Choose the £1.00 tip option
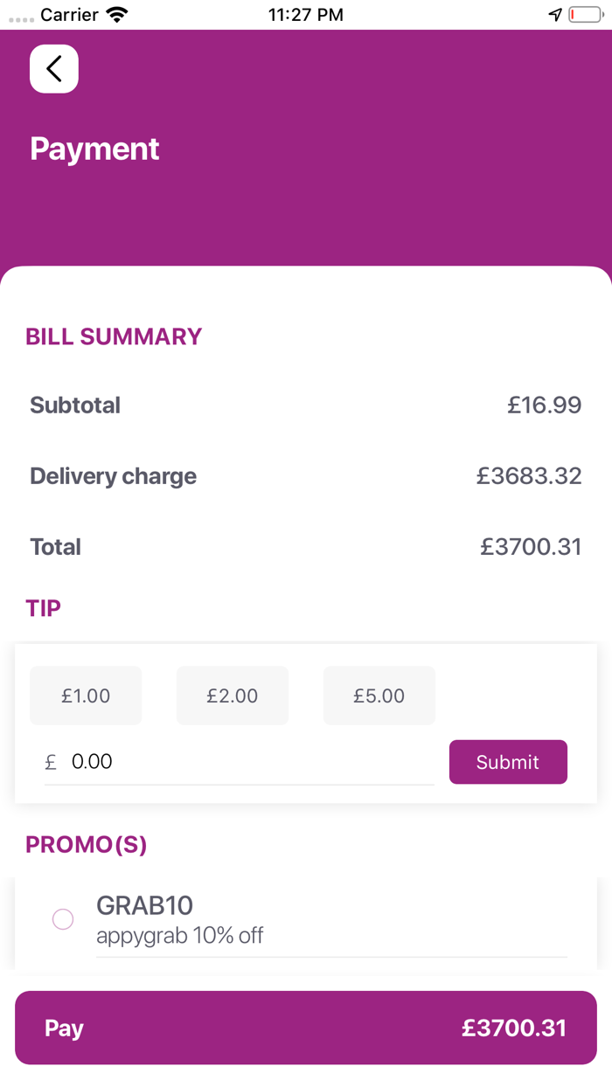Viewport: 612px width, 1087px height. 86,696
